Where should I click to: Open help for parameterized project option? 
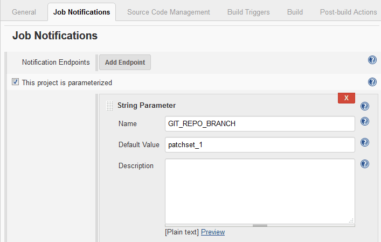[x=372, y=82]
